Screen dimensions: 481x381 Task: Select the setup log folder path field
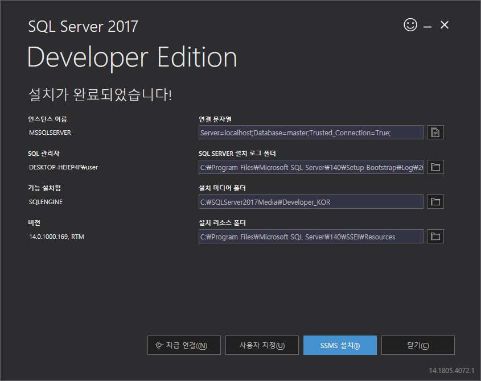(x=311, y=167)
